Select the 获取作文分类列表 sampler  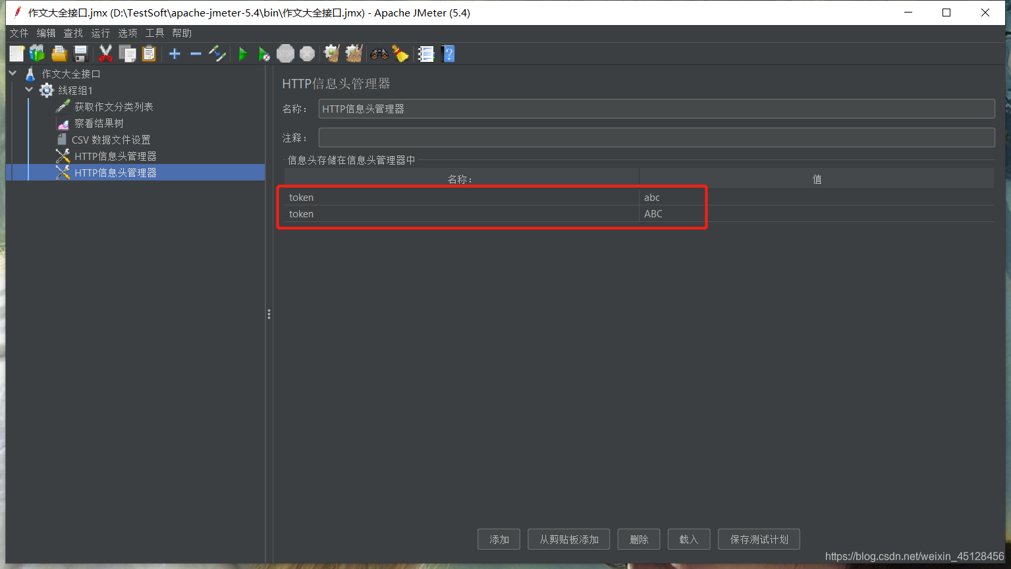(x=113, y=107)
